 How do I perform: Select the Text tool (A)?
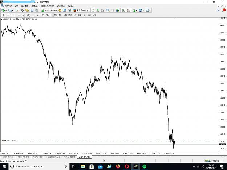coord(38,15)
